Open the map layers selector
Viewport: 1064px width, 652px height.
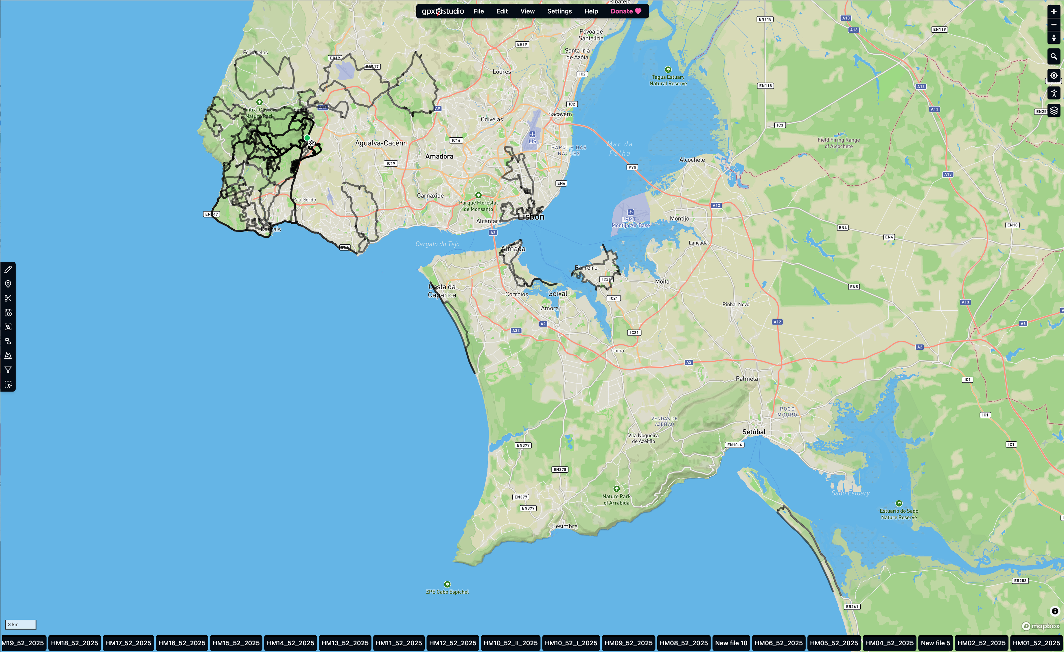pos(1054,110)
